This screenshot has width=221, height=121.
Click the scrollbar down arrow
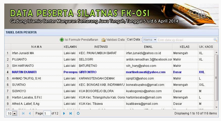[216, 107]
